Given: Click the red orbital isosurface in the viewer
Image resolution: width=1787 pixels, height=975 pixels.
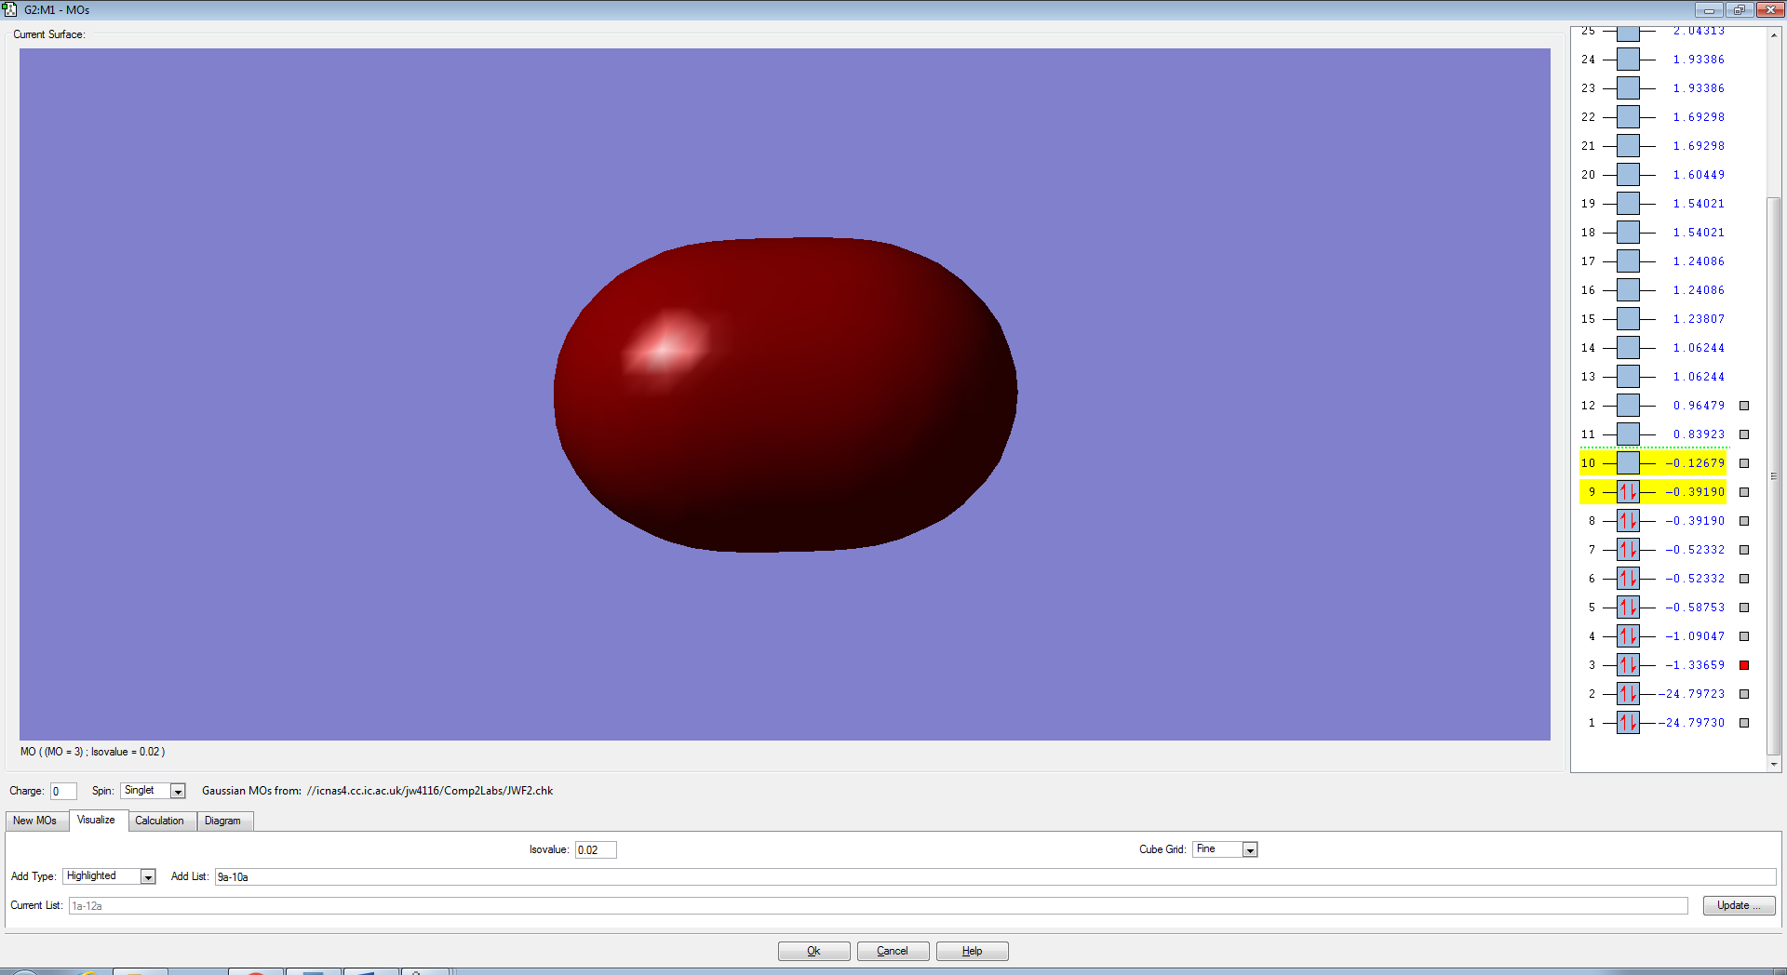Looking at the screenshot, I should (x=785, y=395).
